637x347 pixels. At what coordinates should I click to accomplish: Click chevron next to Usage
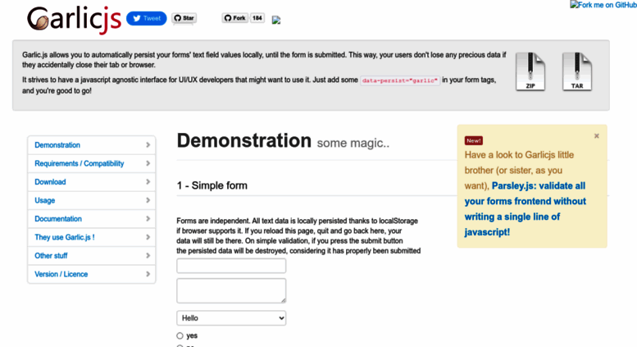148,200
